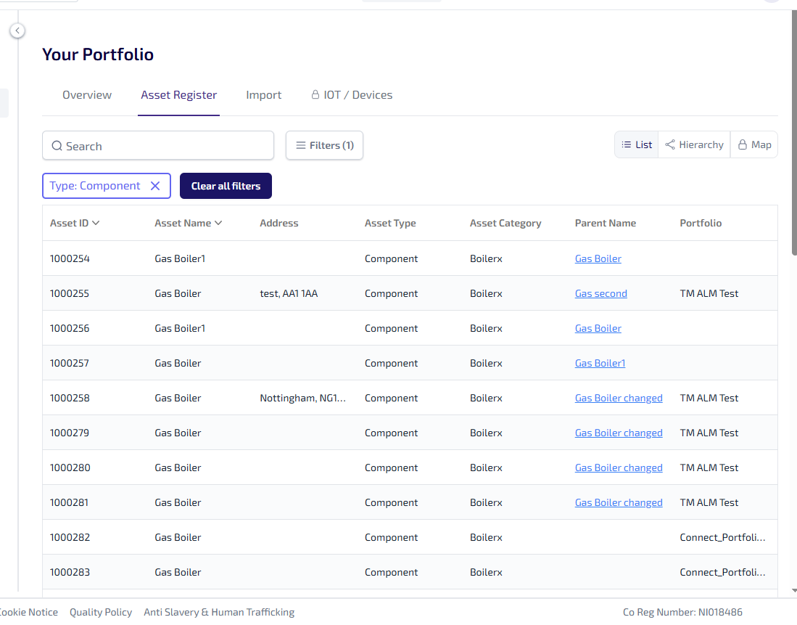
Task: Open the locked IOT / Devices tab
Action: pos(352,95)
